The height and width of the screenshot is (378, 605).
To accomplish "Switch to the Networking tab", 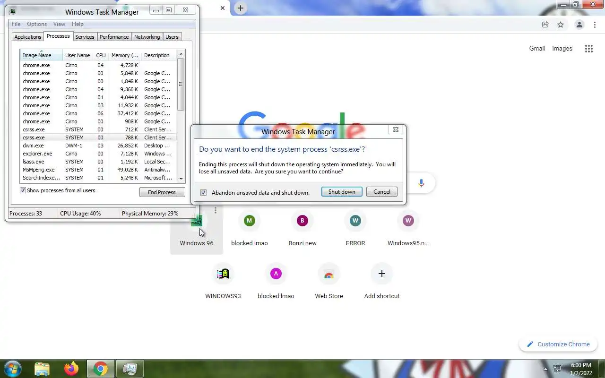I will pyautogui.click(x=147, y=37).
